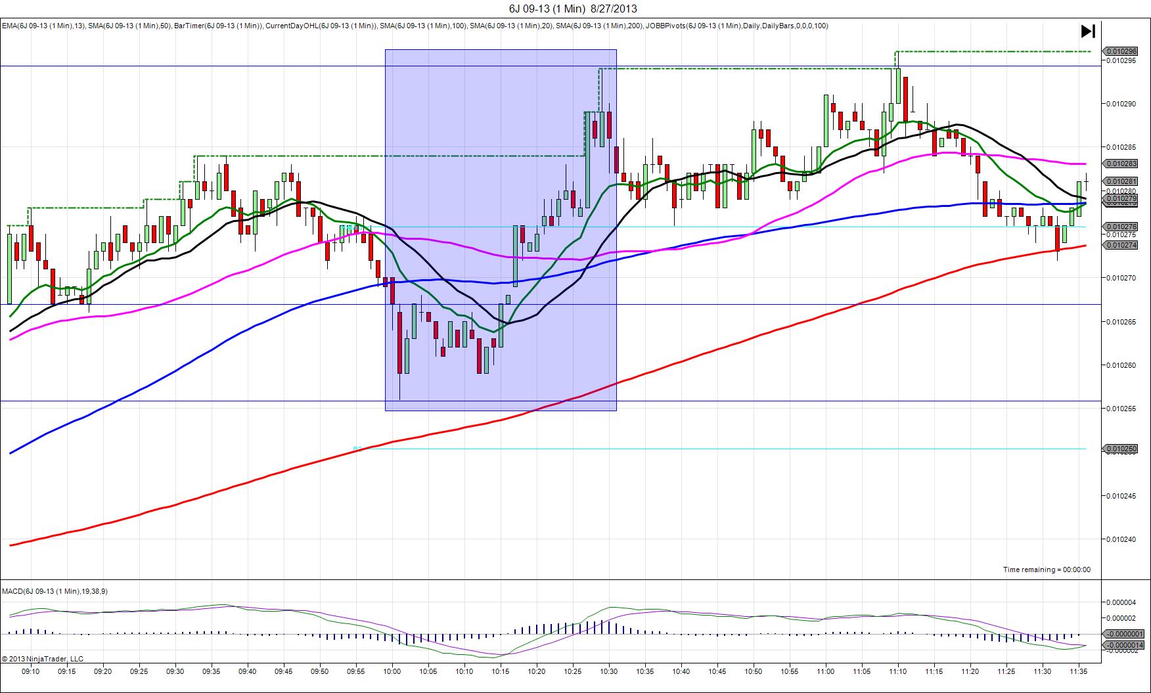The height and width of the screenshot is (693, 1151).
Task: Click the 10:00 time axis label
Action: (x=392, y=672)
